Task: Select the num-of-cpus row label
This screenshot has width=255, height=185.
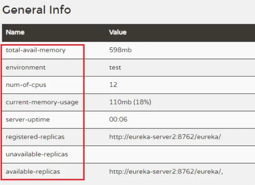Action: (26, 85)
